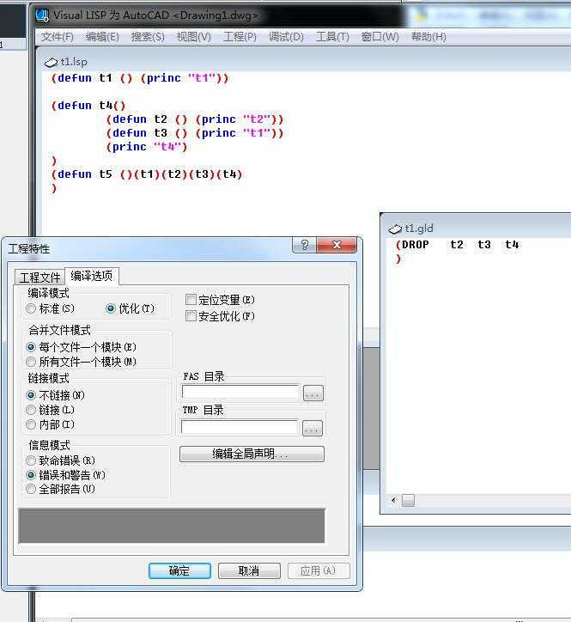Click the "t5" function name in t1.lsp
The image size is (571, 622).
coord(106,174)
